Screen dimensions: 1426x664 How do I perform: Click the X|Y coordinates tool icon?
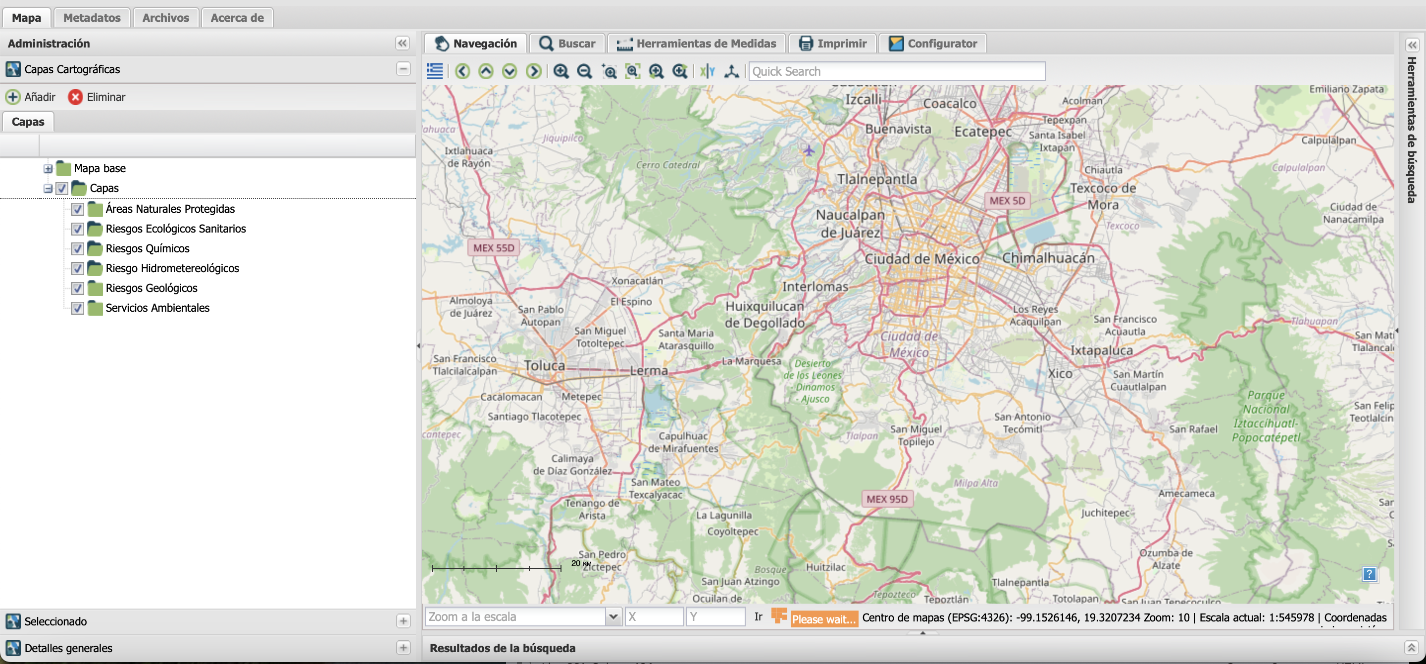707,71
